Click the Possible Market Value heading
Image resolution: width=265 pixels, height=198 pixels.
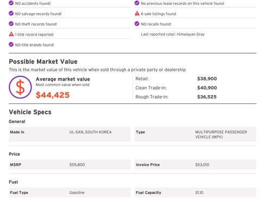click(43, 62)
